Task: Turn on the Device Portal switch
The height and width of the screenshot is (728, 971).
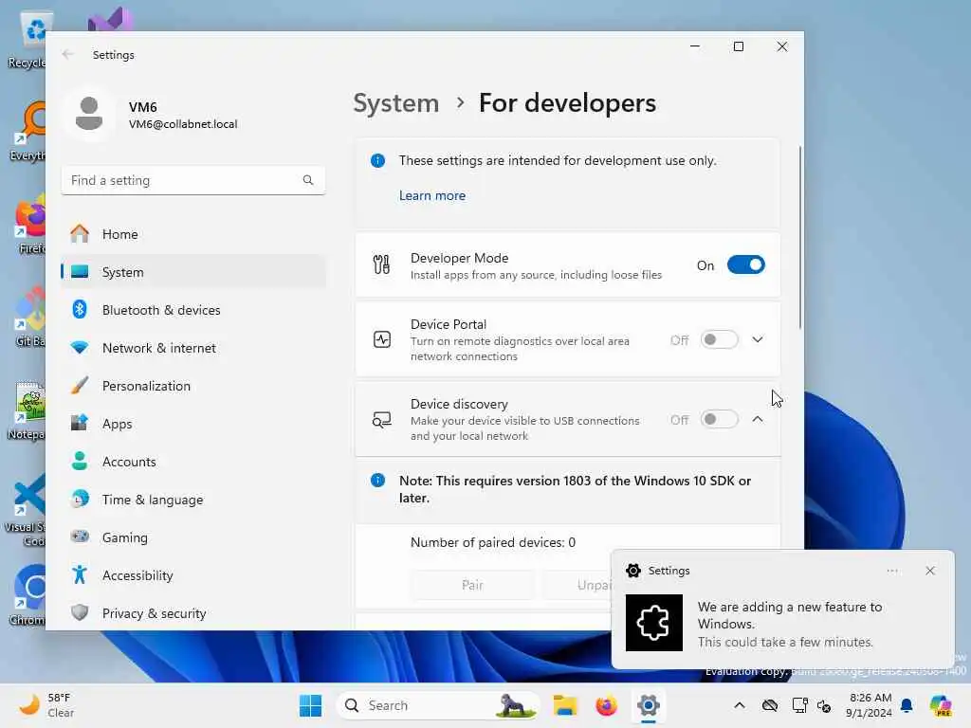Action: [x=719, y=339]
